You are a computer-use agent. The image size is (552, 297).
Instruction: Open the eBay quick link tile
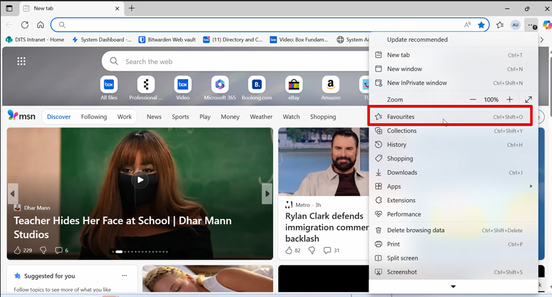pyautogui.click(x=294, y=85)
